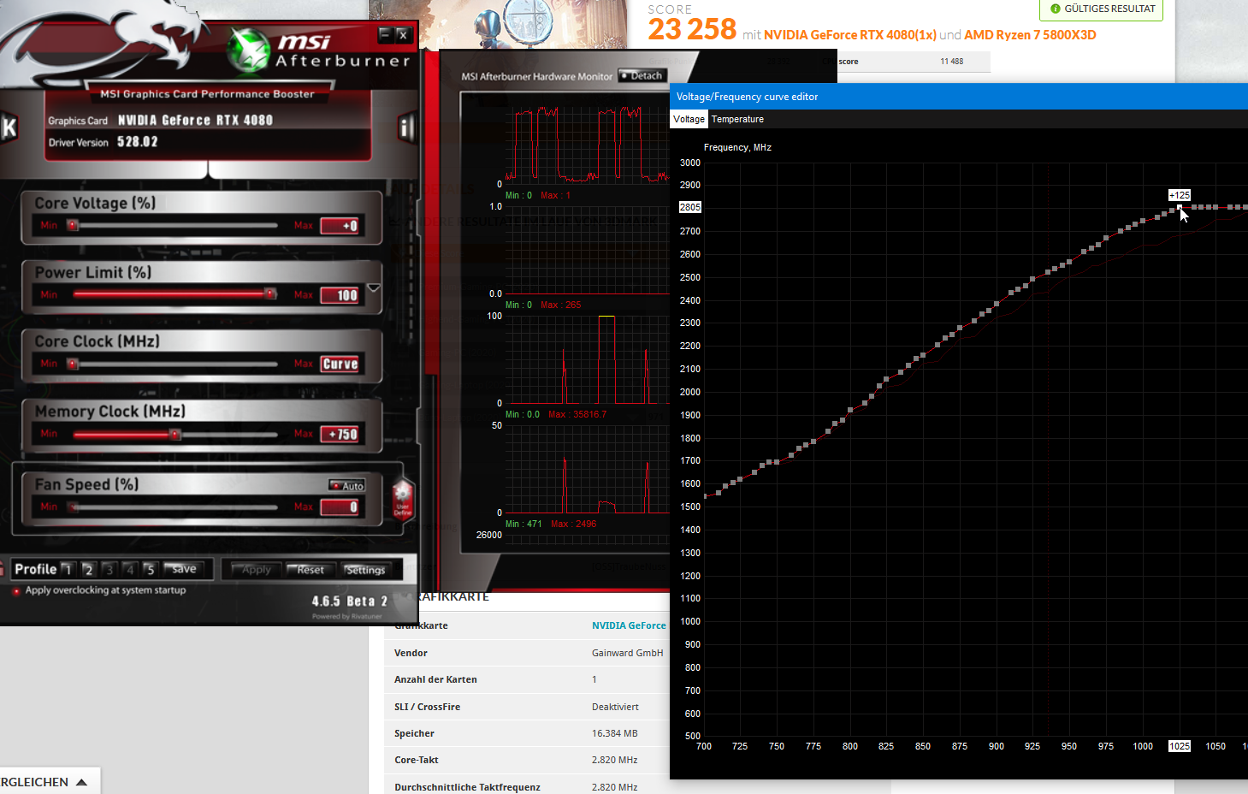Click the Speicher 16.384 MB value
Screen dimensions: 1248x794
[615, 733]
